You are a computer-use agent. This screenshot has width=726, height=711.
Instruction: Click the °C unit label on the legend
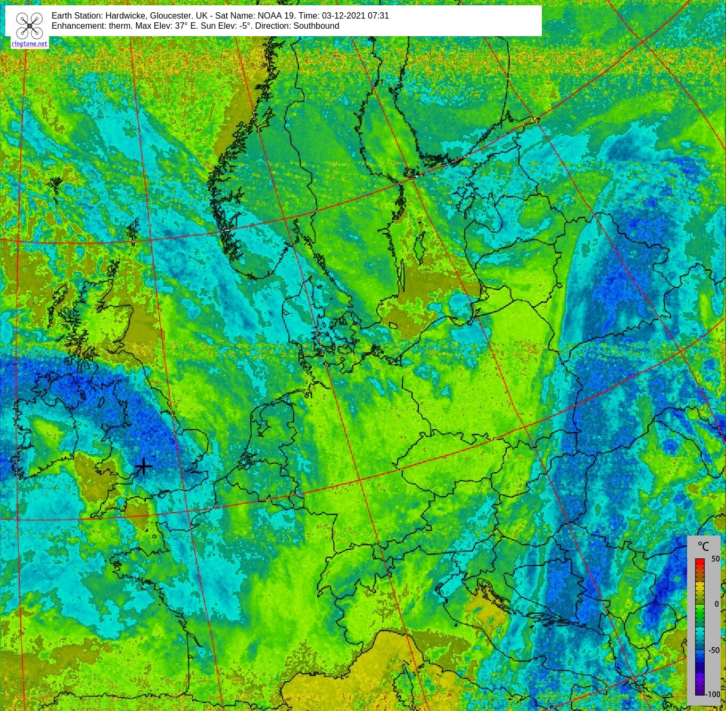[x=703, y=546]
